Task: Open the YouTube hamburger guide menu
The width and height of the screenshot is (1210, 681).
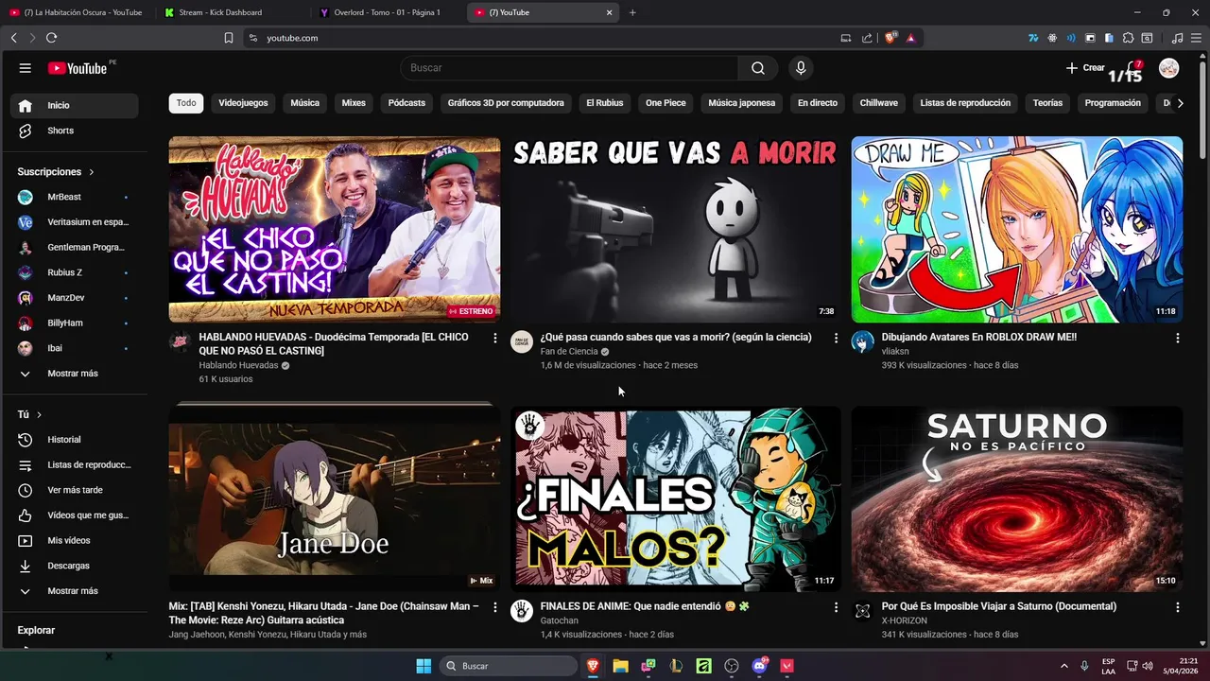Action: point(26,68)
